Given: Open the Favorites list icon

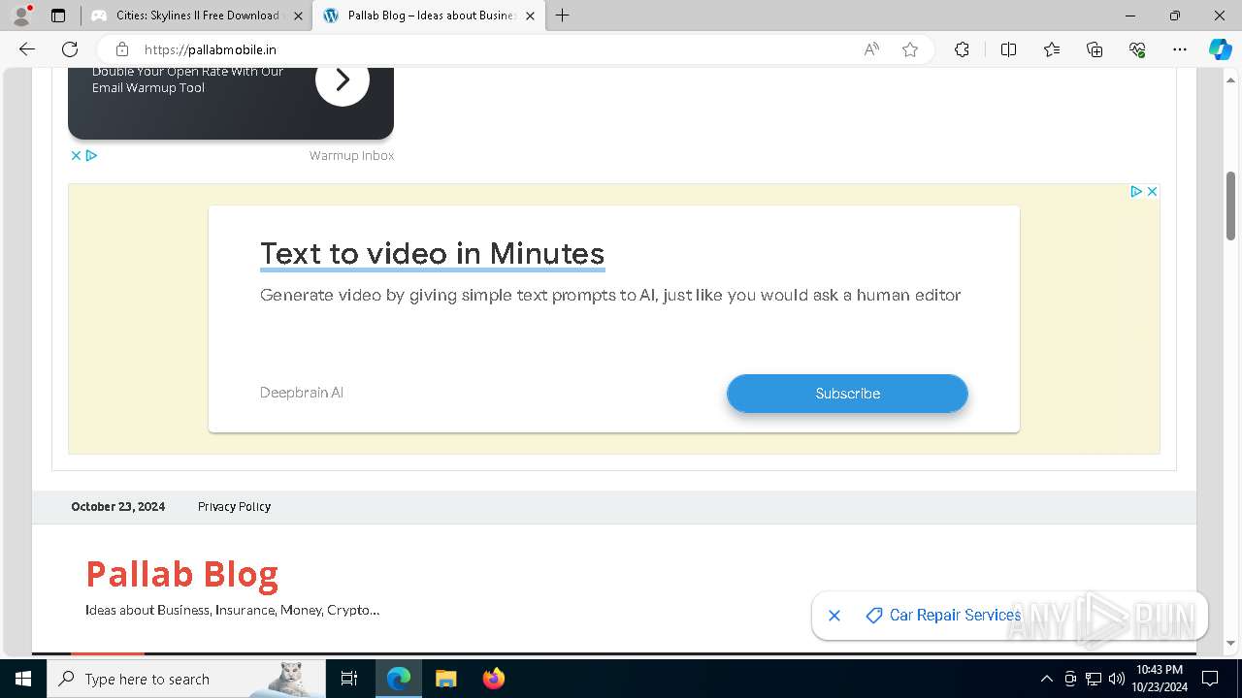Looking at the screenshot, I should coord(1052,49).
